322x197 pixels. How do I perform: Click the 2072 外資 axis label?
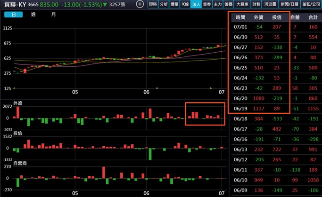pos(8,106)
